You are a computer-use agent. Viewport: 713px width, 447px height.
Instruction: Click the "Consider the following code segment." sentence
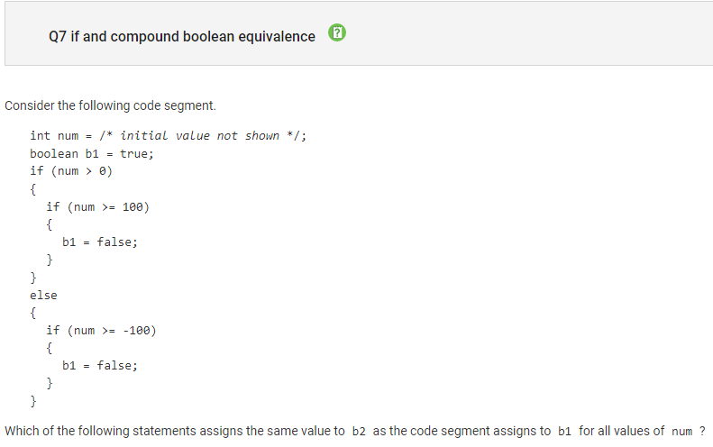tap(111, 105)
